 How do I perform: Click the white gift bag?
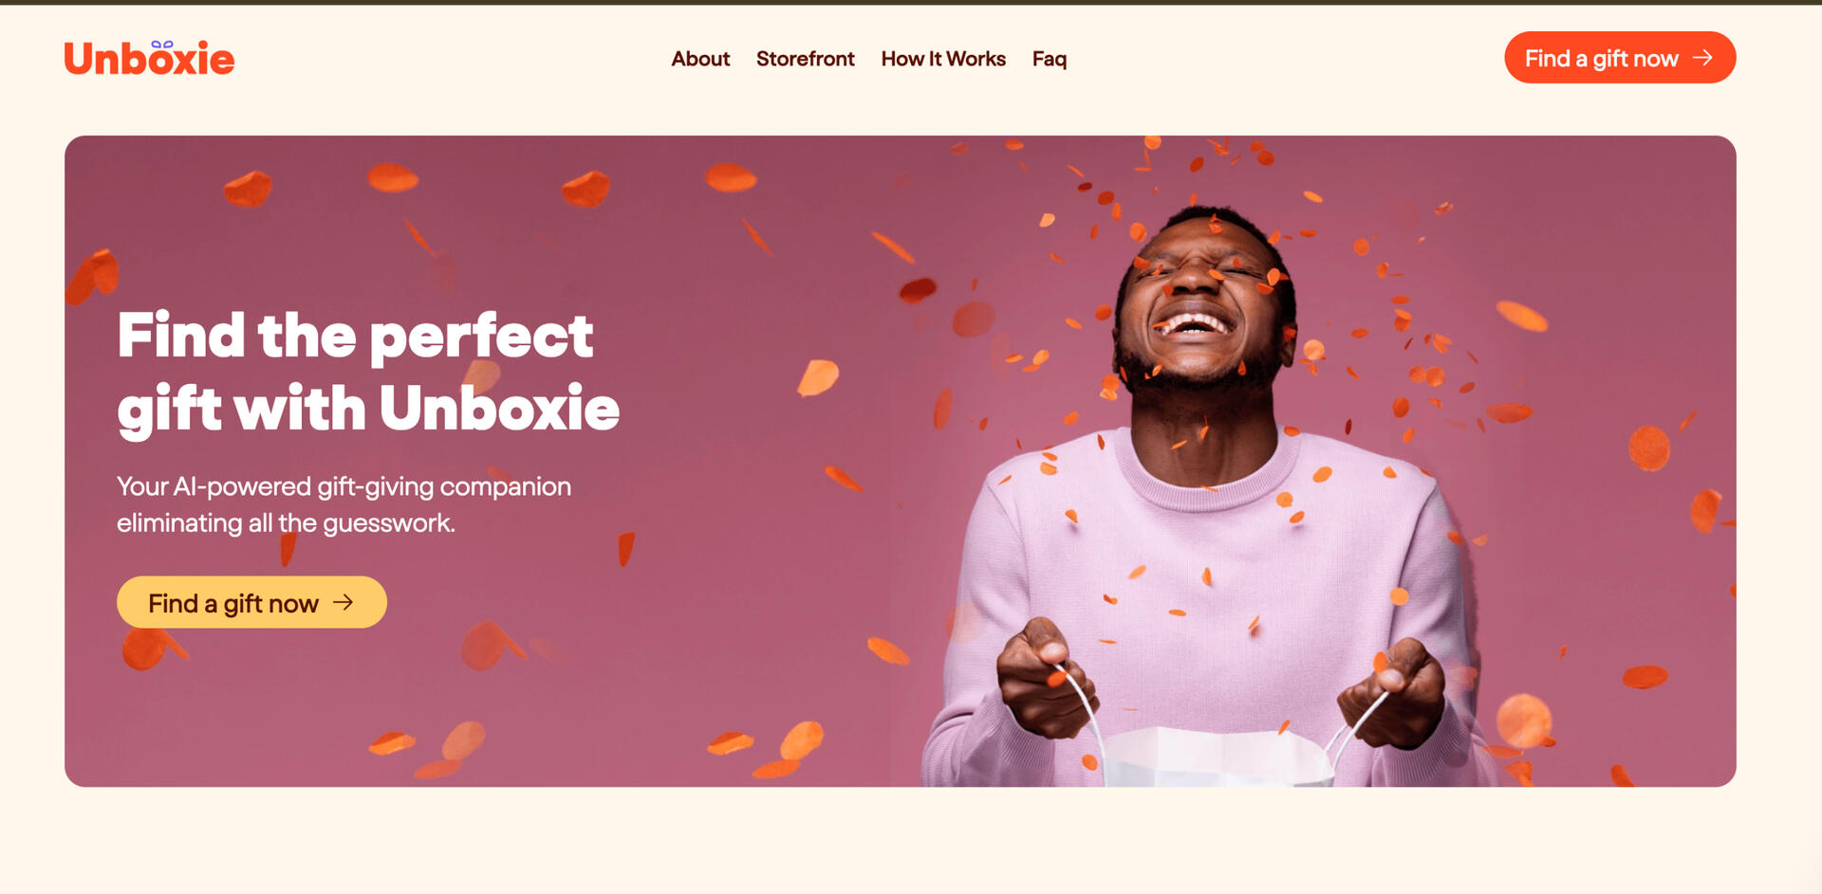1219,757
